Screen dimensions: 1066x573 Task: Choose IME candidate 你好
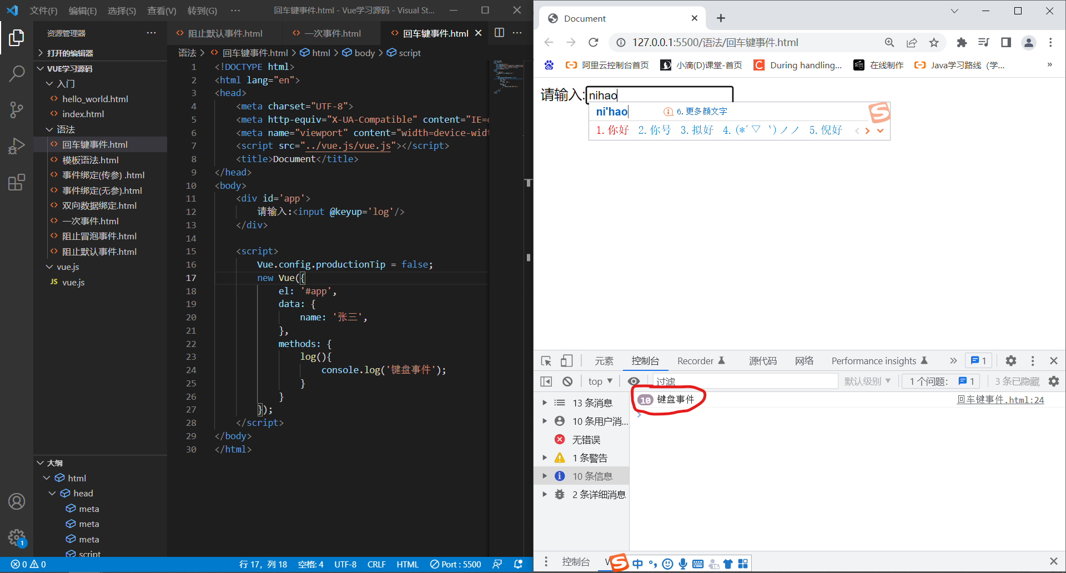click(x=613, y=130)
